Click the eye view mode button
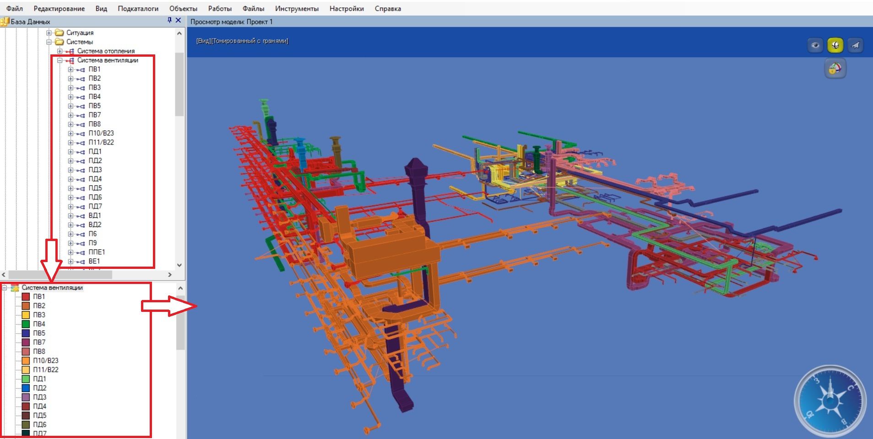The height and width of the screenshot is (439, 873). 815,45
